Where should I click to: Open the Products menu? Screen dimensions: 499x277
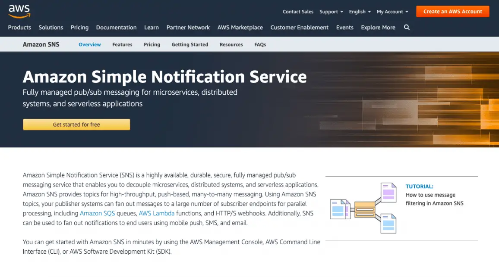[19, 28]
